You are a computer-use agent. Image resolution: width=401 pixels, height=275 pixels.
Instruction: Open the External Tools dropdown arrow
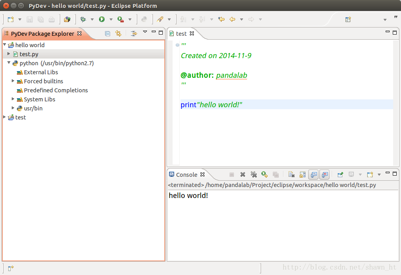click(130, 19)
